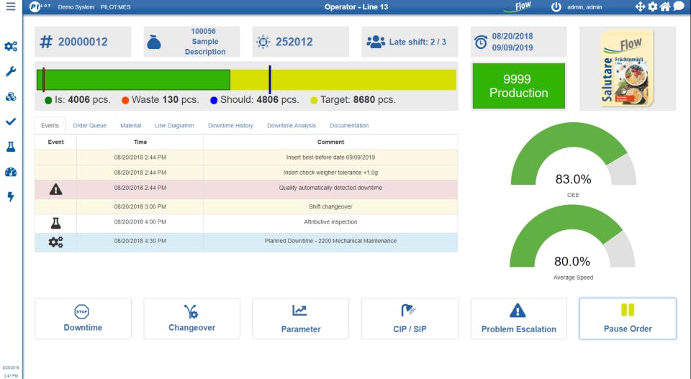Click the Pilot logo in header
Viewport: 691px width, 379px height.
coord(40,6)
